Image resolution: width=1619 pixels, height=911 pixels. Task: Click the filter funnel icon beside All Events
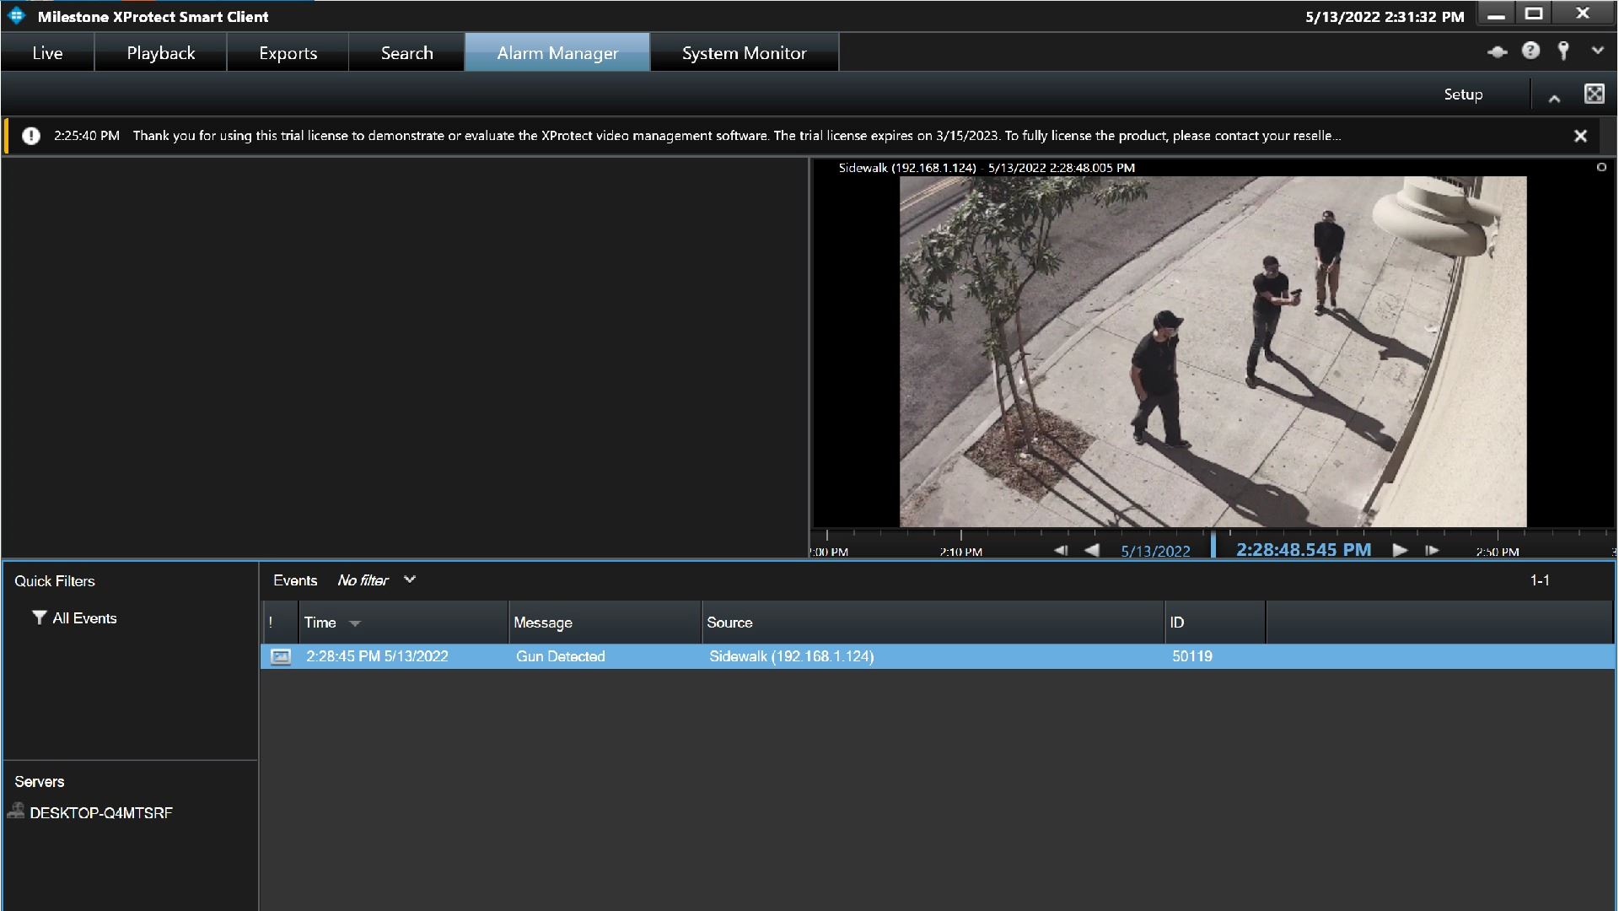[39, 617]
